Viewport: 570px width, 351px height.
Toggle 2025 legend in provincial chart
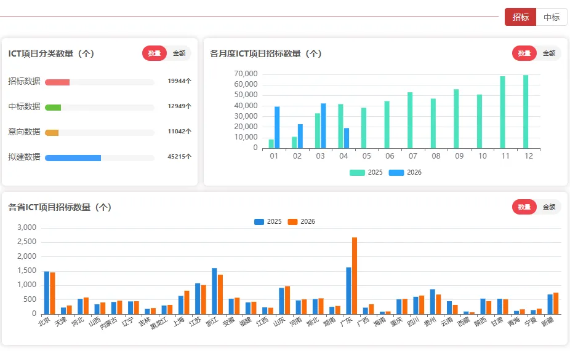pyautogui.click(x=268, y=222)
